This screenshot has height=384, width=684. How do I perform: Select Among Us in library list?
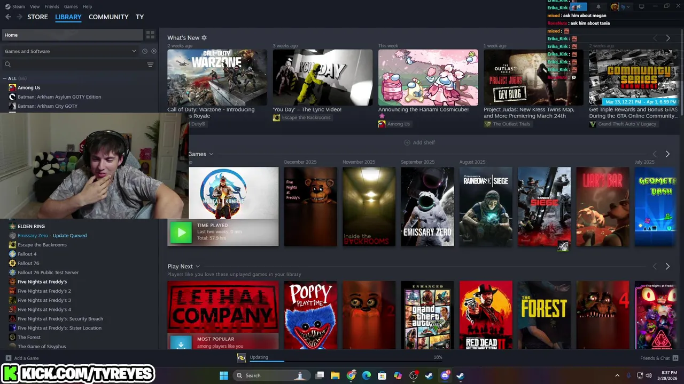coord(29,87)
